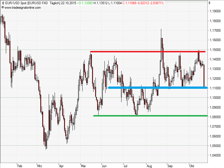Click price axis label 1,05000

[x=215, y=146]
